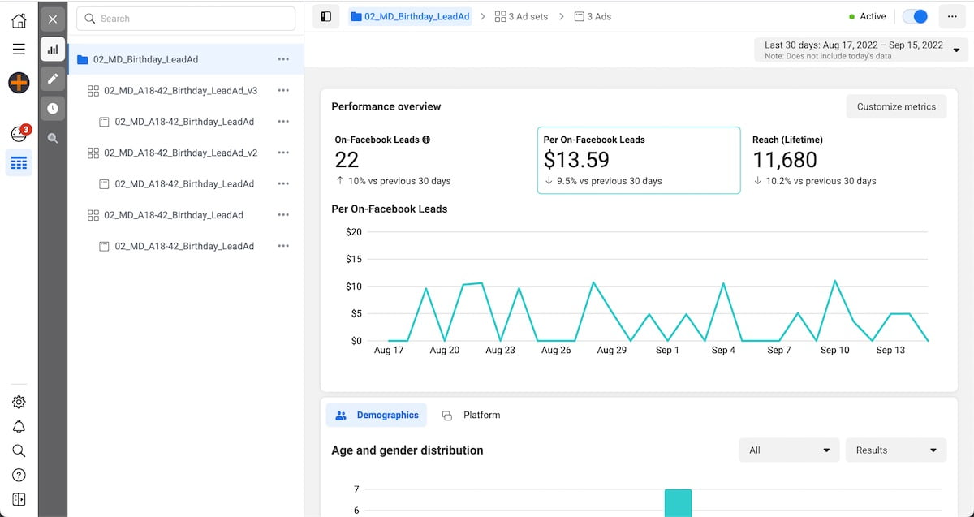Image resolution: width=974 pixels, height=517 pixels.
Task: Open the 3 Ads breadcrumb
Action: [x=593, y=16]
